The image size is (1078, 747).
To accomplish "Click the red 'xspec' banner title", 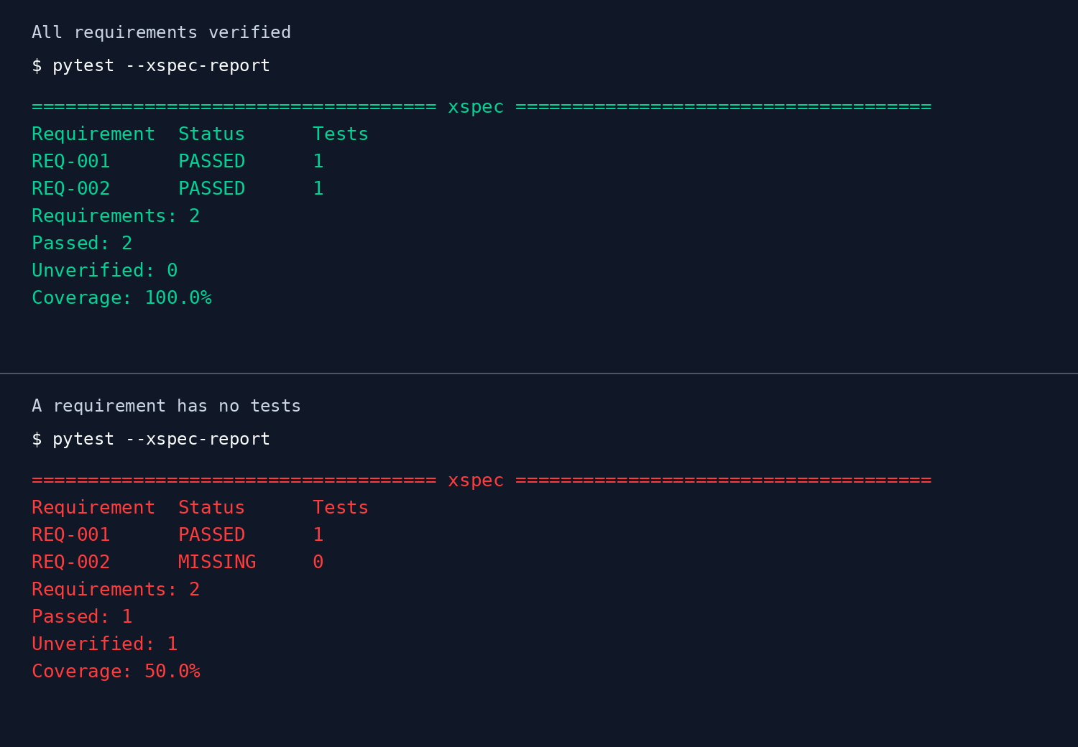I will 476,481.
